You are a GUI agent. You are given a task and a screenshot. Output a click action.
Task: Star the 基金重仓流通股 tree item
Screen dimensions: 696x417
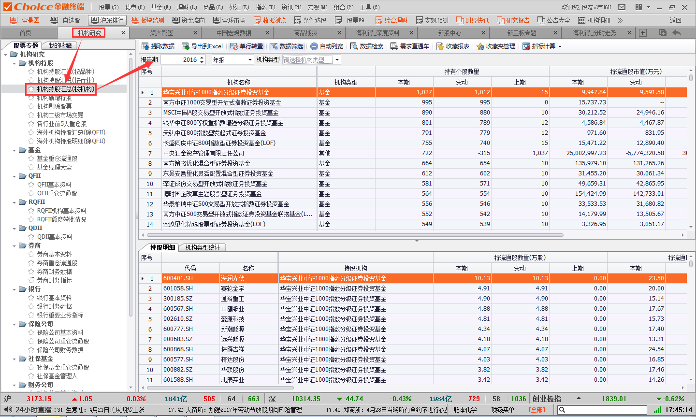click(x=31, y=158)
